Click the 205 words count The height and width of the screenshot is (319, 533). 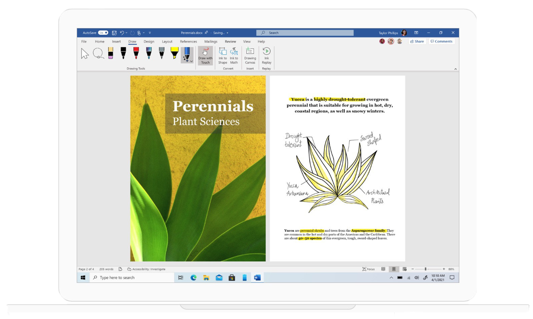tap(106, 269)
